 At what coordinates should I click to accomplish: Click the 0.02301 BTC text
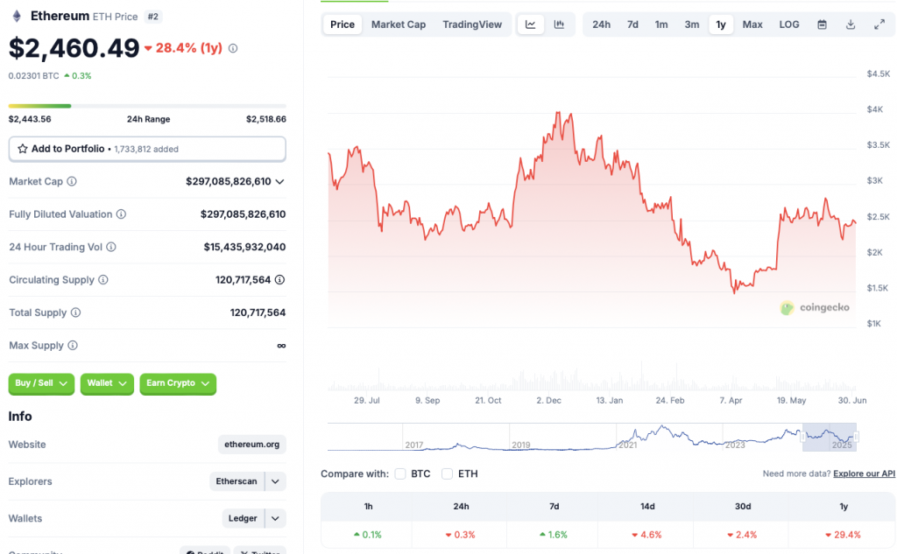34,75
